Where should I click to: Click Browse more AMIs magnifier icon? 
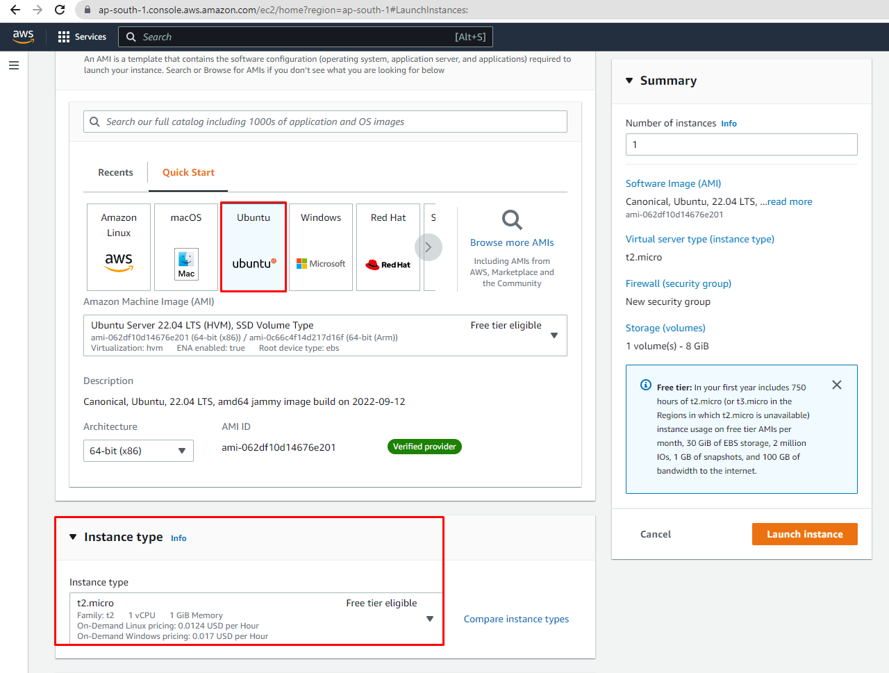click(x=512, y=220)
